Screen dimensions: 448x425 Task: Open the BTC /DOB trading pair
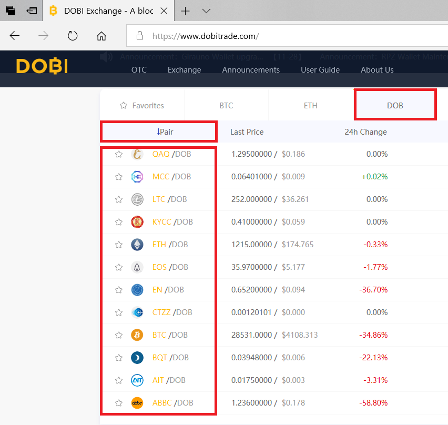pos(170,335)
